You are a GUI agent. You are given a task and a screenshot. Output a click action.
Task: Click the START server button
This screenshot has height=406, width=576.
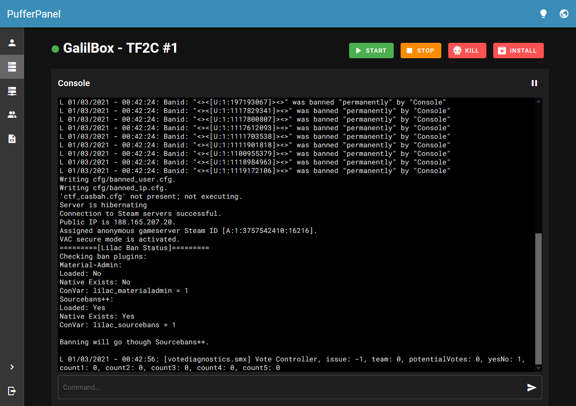tap(371, 51)
